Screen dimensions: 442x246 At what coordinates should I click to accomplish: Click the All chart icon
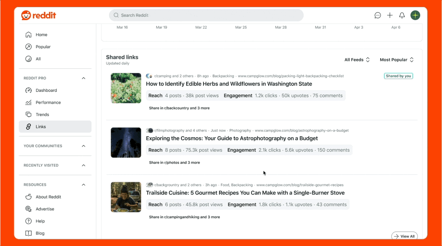pos(29,59)
